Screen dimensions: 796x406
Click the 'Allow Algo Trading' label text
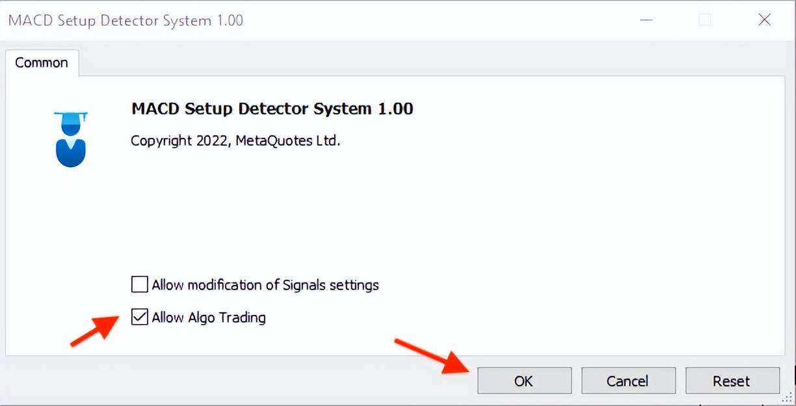pos(209,318)
